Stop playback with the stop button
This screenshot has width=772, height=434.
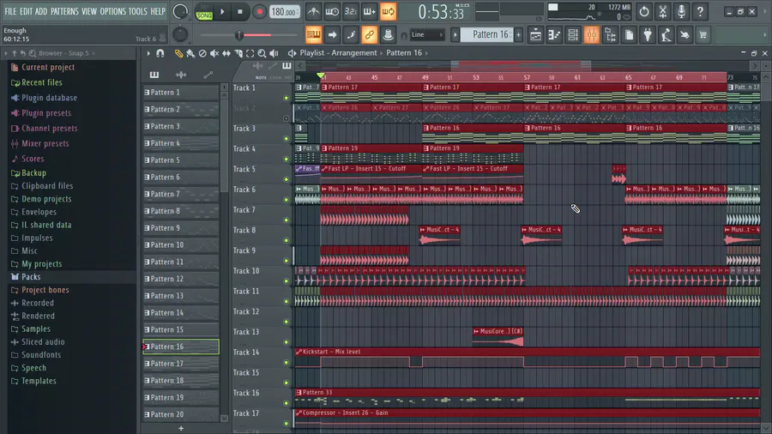tap(240, 12)
